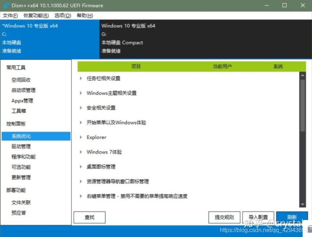Open 预应答 in sidebar
This screenshot has width=312, height=237.
[19, 213]
